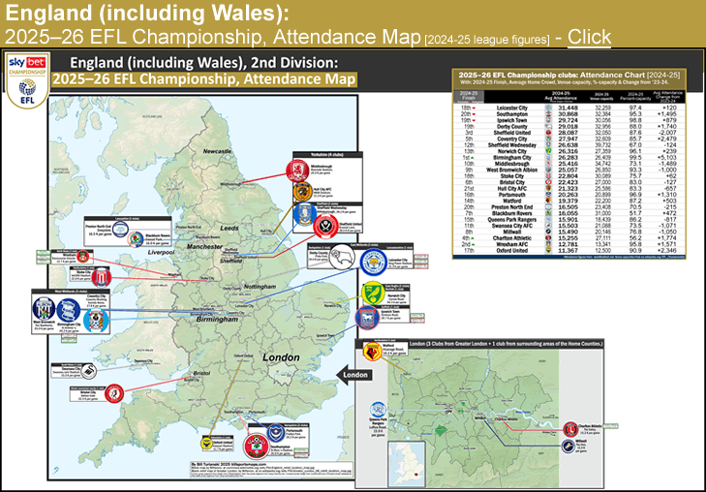The height and width of the screenshot is (492, 706).
Task: Click the Hull City AFC crest
Action: 301,194
